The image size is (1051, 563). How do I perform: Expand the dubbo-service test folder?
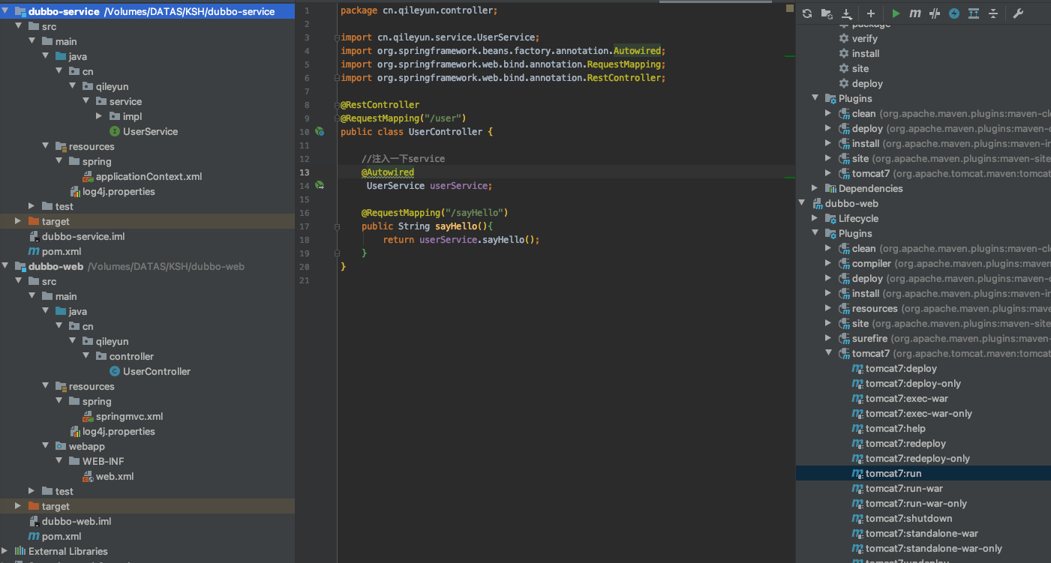(x=32, y=206)
